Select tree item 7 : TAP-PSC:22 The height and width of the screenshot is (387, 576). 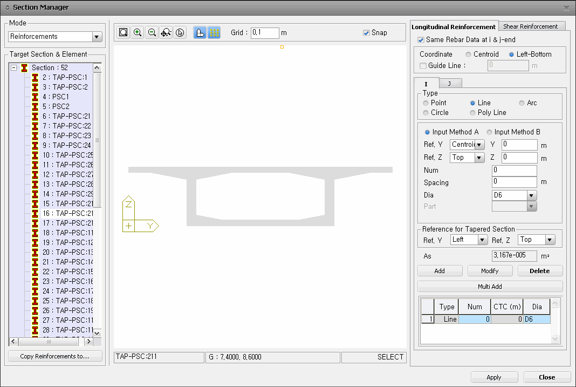click(x=66, y=126)
